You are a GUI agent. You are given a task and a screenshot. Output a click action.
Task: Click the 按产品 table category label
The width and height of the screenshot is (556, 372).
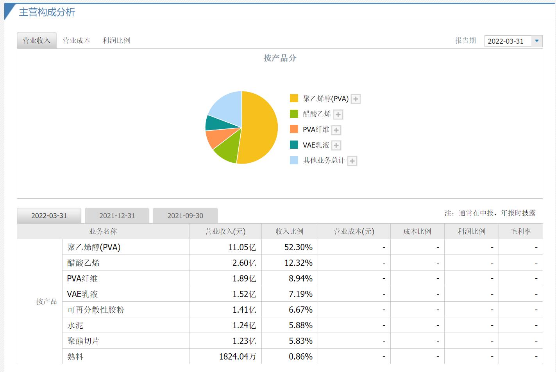(46, 302)
